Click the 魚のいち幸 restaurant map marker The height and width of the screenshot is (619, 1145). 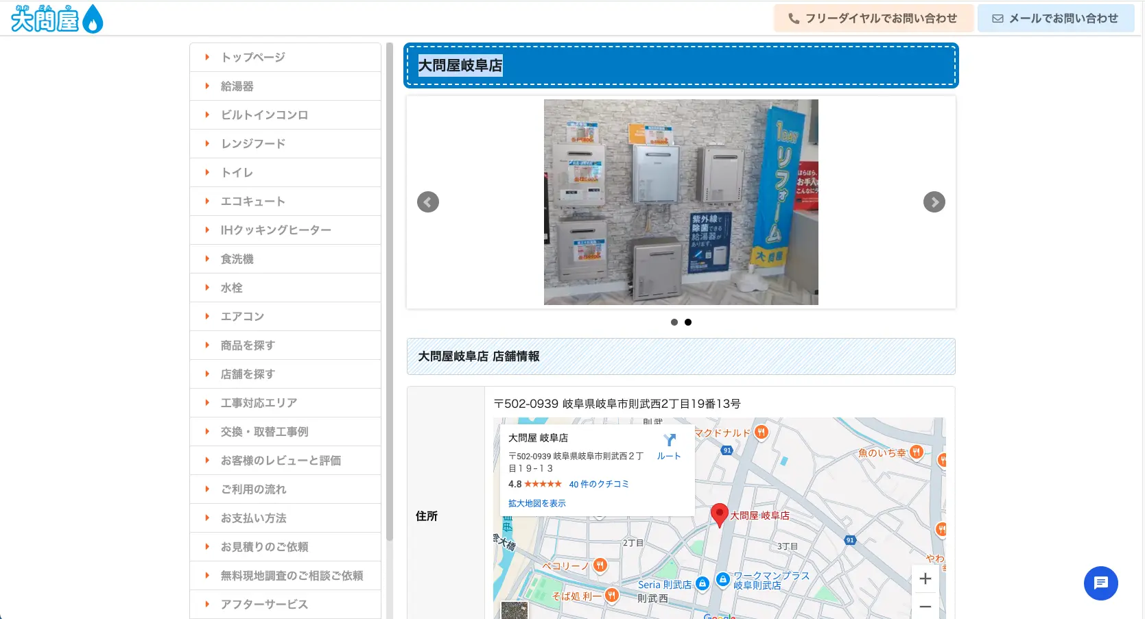916,452
